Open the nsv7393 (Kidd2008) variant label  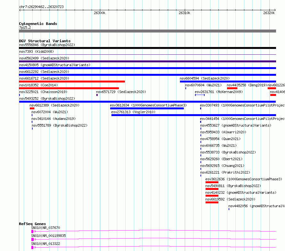37,51
